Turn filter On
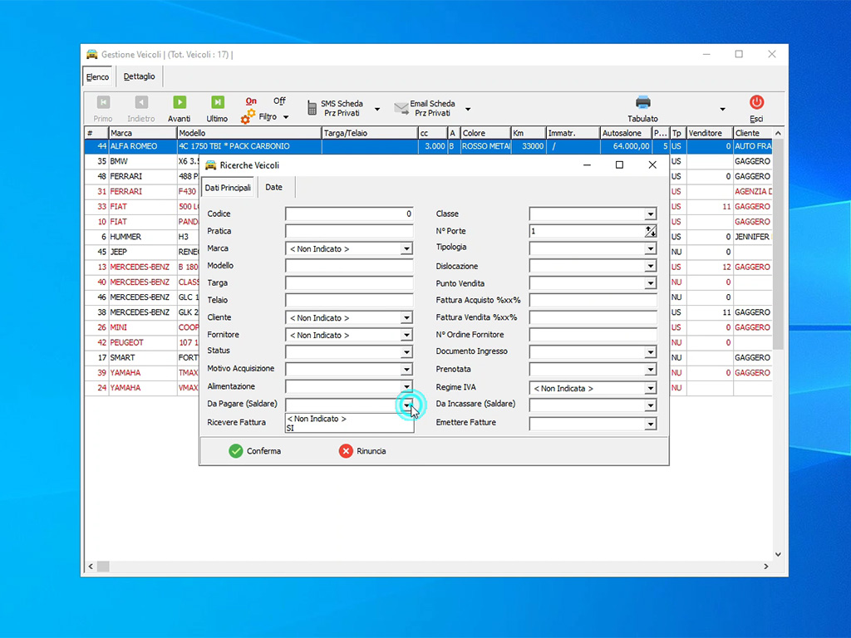The height and width of the screenshot is (638, 851). [x=251, y=101]
